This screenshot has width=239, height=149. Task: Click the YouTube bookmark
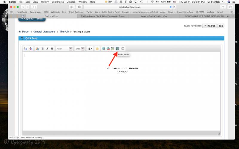point(211,12)
